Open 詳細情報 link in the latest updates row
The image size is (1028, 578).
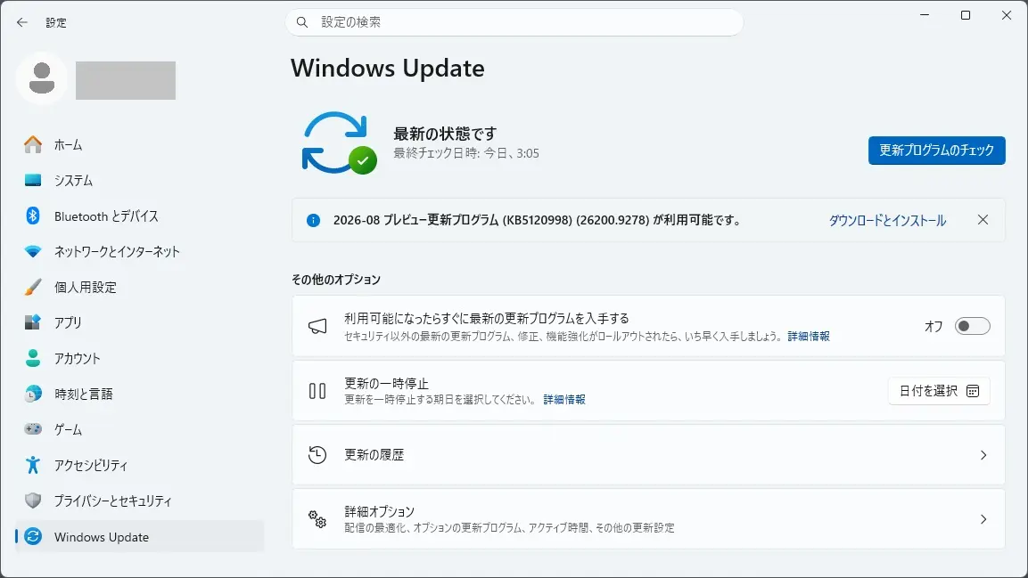[x=809, y=337]
